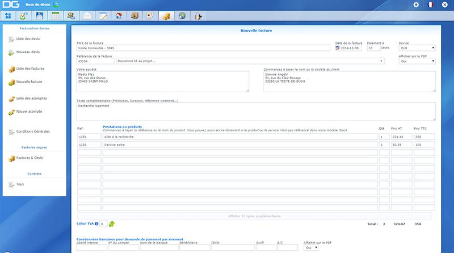Open the Devise EUR dropdown
The width and height of the screenshot is (454, 253).
click(x=417, y=48)
